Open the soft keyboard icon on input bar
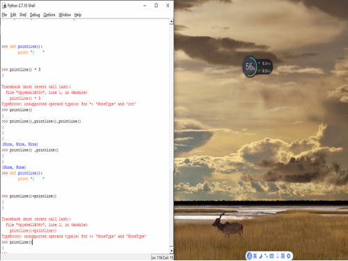Image resolution: width=348 pixels, height=261 pixels. point(271,256)
